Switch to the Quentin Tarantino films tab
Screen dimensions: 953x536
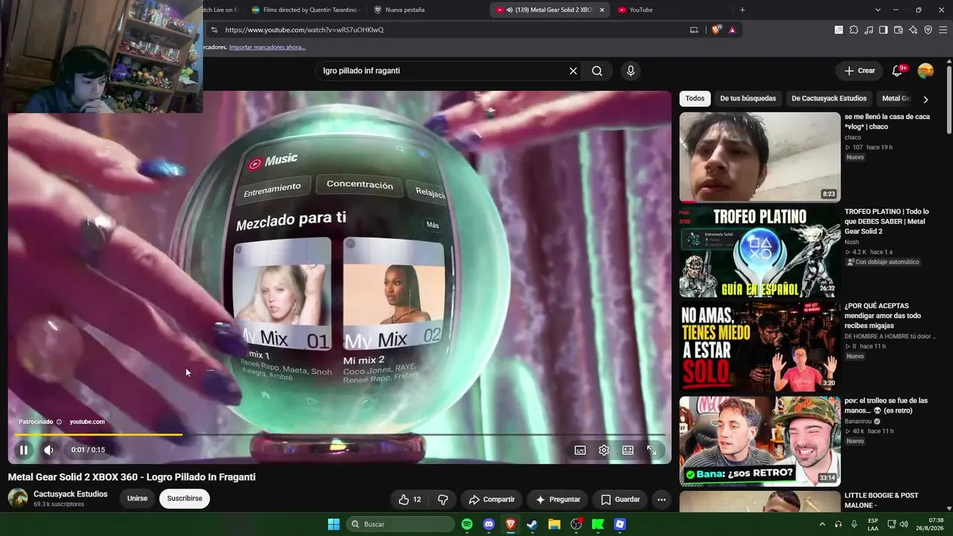[x=306, y=10]
